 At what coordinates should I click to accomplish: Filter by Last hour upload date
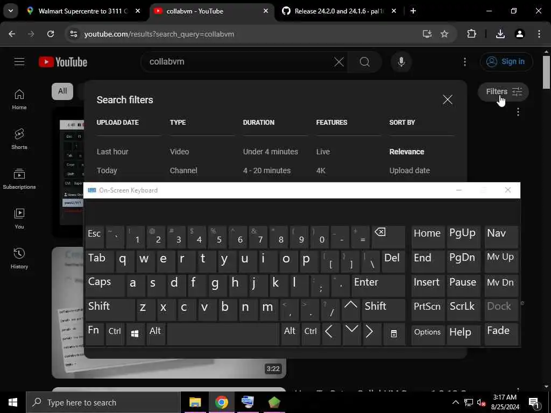coord(112,152)
